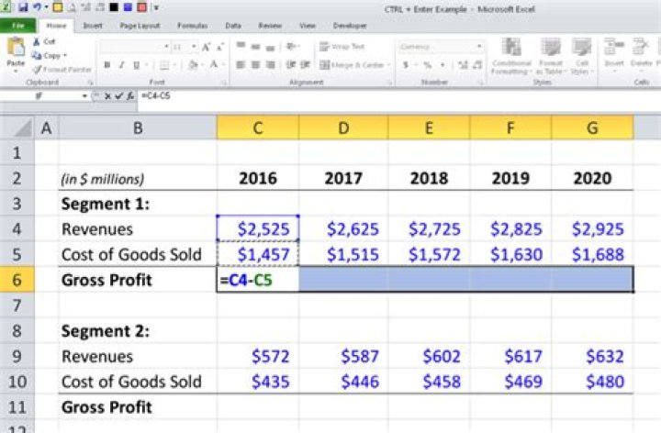Switch to the Formulas ribbon tab
The width and height of the screenshot is (661, 433).
[x=192, y=26]
